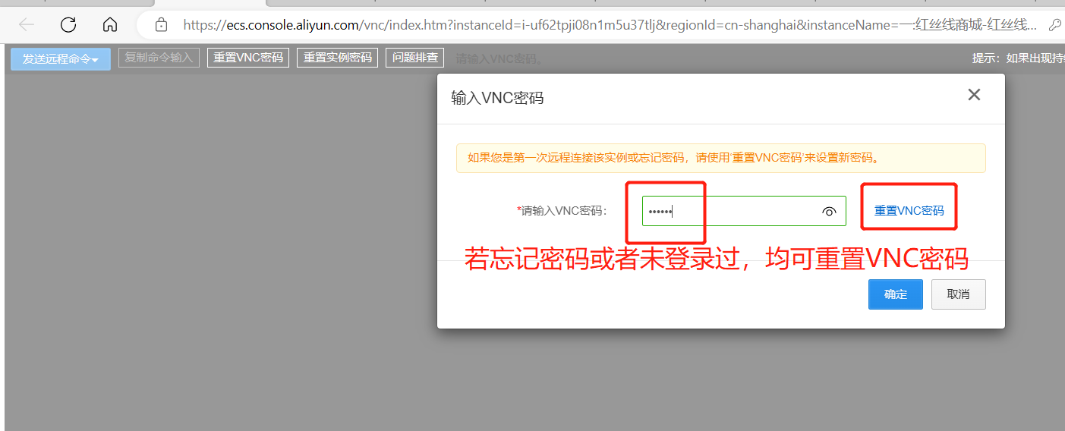This screenshot has height=431, width=1065.
Task: Click the 重置VNC密码 link in the dialog
Action: click(x=909, y=211)
